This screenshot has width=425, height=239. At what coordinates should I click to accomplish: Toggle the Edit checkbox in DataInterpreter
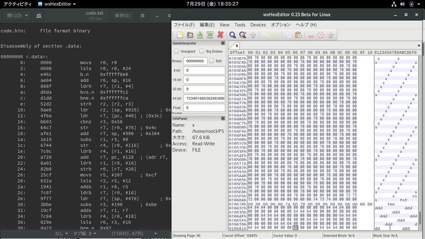pos(211,61)
